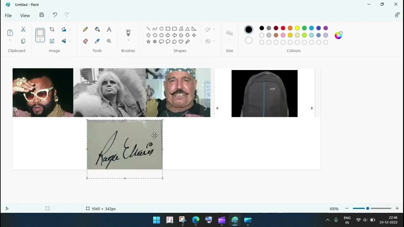Screen dimensions: 404x227
Task: Select the Right arrow shape
Action: pyautogui.click(x=168, y=35)
